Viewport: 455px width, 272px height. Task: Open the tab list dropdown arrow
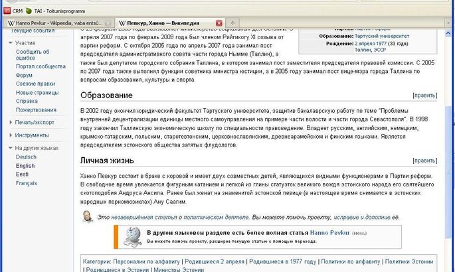448,23
